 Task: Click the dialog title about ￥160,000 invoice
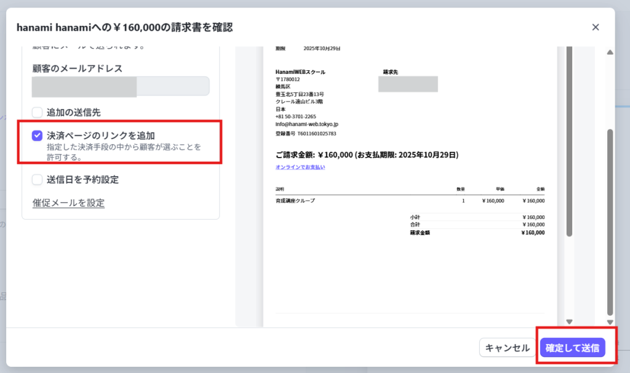pos(125,27)
